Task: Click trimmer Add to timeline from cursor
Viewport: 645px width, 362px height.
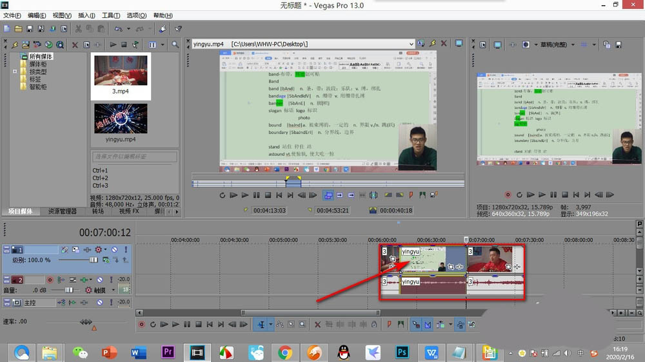Action: pyautogui.click(x=340, y=195)
